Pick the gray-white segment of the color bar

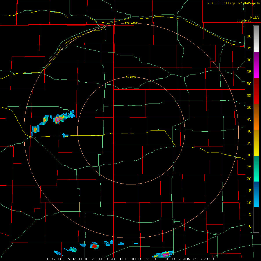tap(256, 39)
